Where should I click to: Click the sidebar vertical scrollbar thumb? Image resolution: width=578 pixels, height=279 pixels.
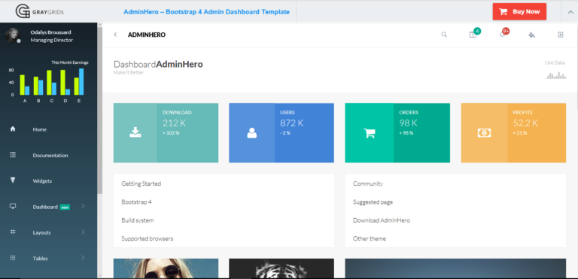click(100, 111)
